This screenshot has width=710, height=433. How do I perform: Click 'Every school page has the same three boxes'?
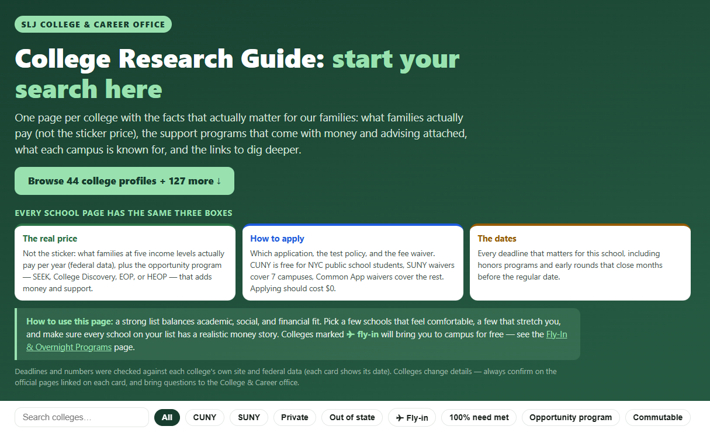coord(123,213)
